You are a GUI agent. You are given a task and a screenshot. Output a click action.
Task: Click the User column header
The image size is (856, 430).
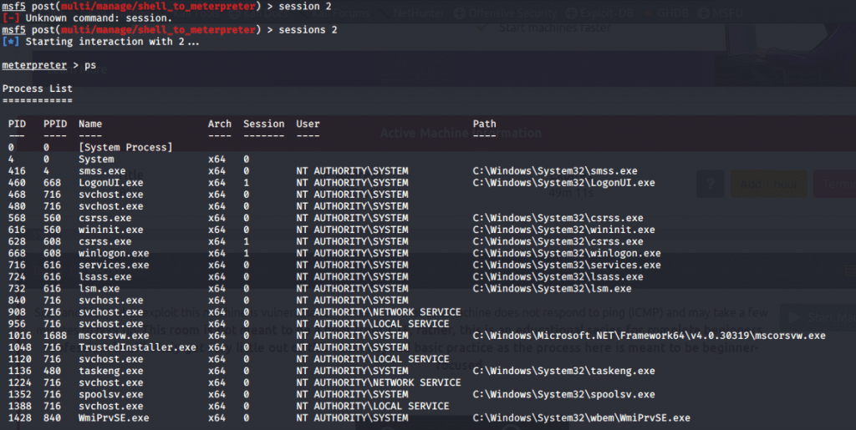pos(308,124)
